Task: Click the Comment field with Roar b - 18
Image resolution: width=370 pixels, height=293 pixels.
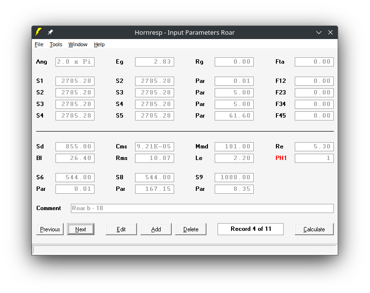Action: tap(202, 208)
